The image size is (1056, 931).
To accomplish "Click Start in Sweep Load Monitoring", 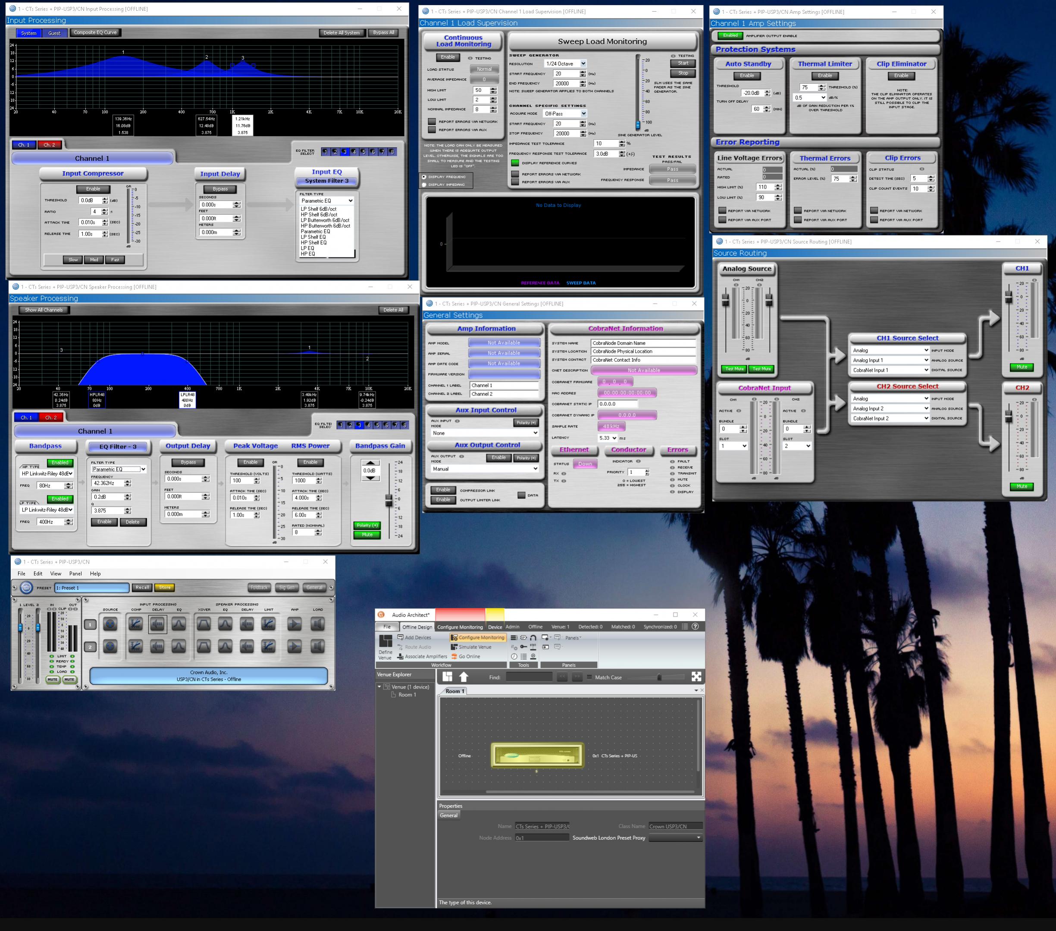I will (683, 63).
